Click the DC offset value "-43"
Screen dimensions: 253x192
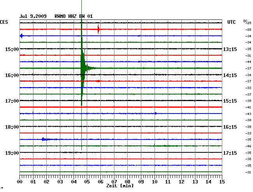pyautogui.click(x=248, y=114)
